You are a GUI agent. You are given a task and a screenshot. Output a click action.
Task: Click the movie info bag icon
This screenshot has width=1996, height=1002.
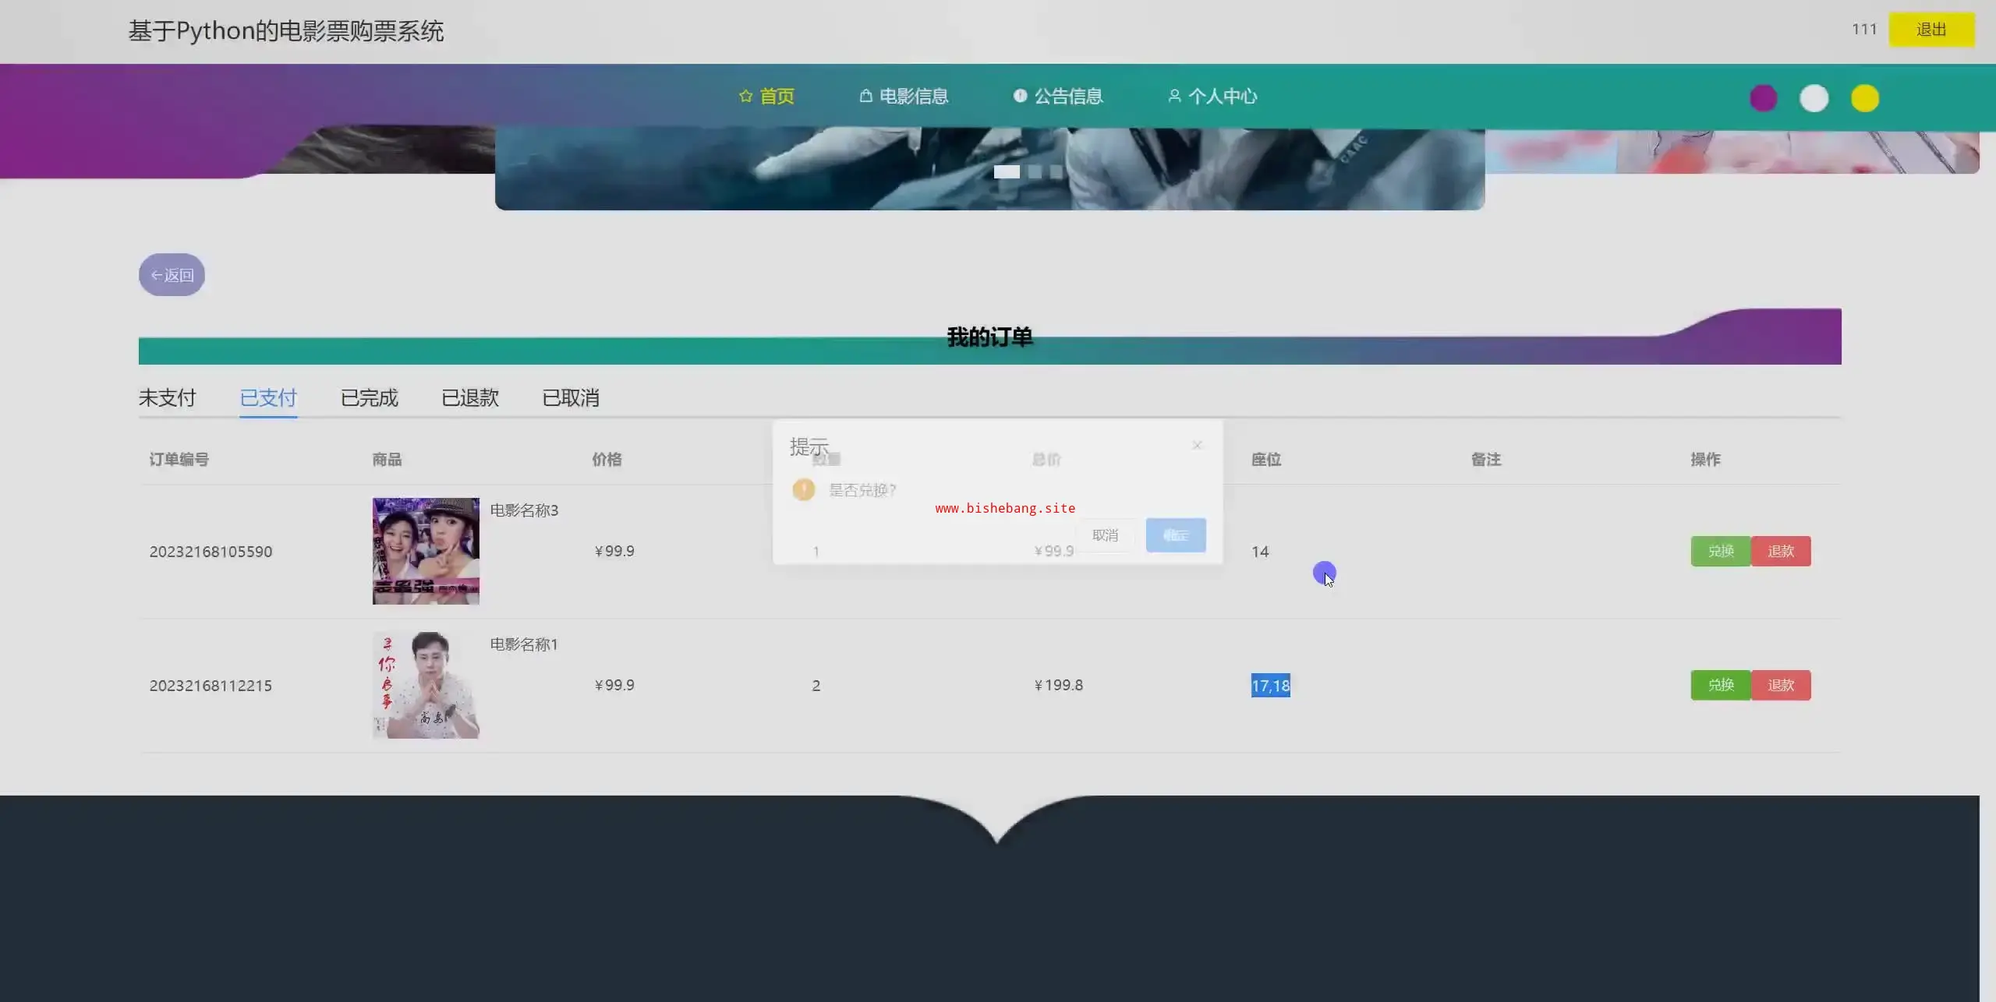(865, 96)
